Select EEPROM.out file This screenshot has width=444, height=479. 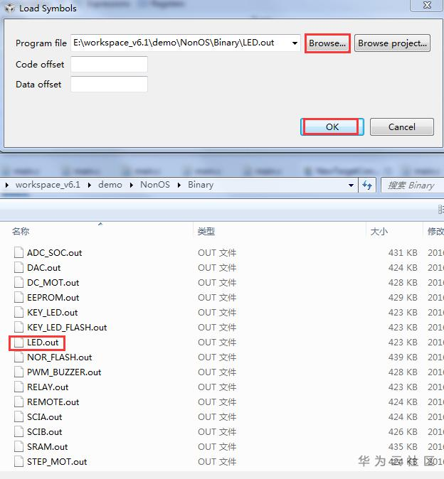[x=53, y=298]
